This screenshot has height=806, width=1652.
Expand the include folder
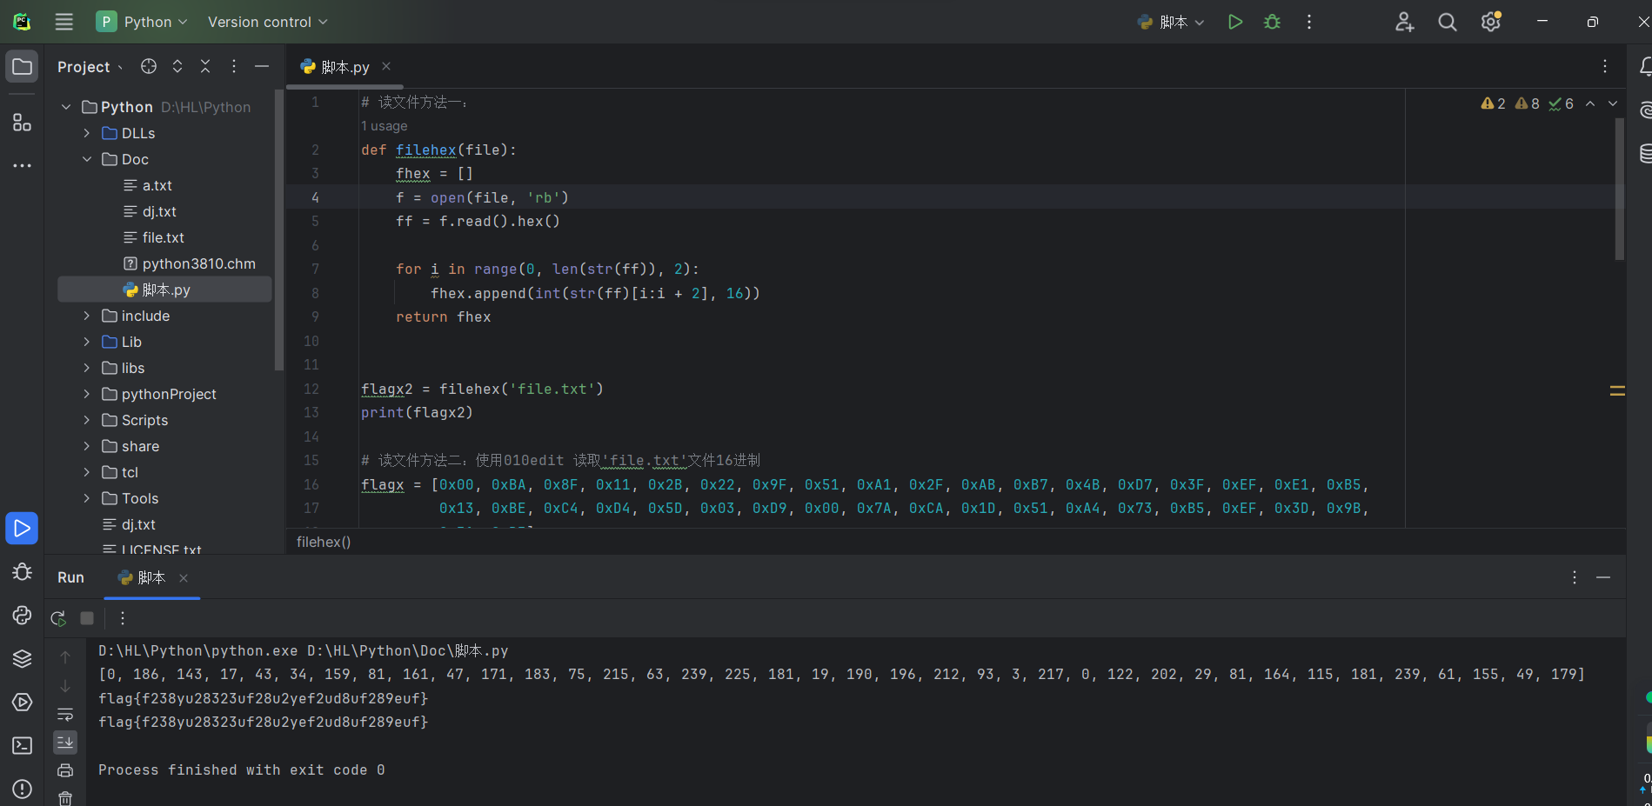87,316
